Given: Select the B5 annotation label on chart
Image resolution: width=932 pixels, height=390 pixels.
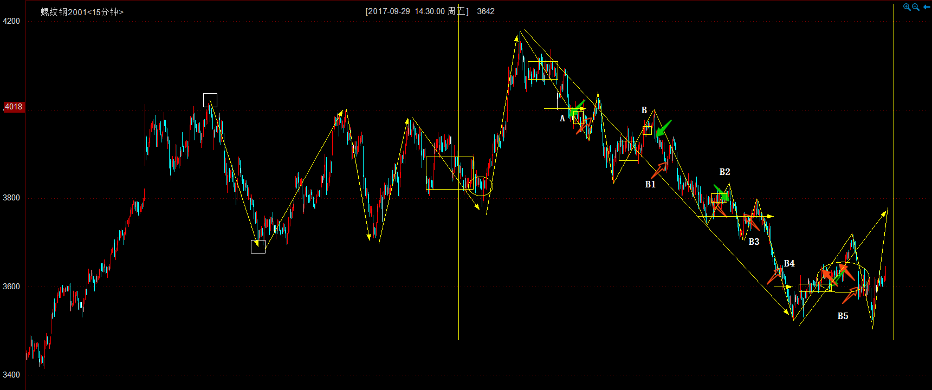Looking at the screenshot, I should pyautogui.click(x=843, y=316).
